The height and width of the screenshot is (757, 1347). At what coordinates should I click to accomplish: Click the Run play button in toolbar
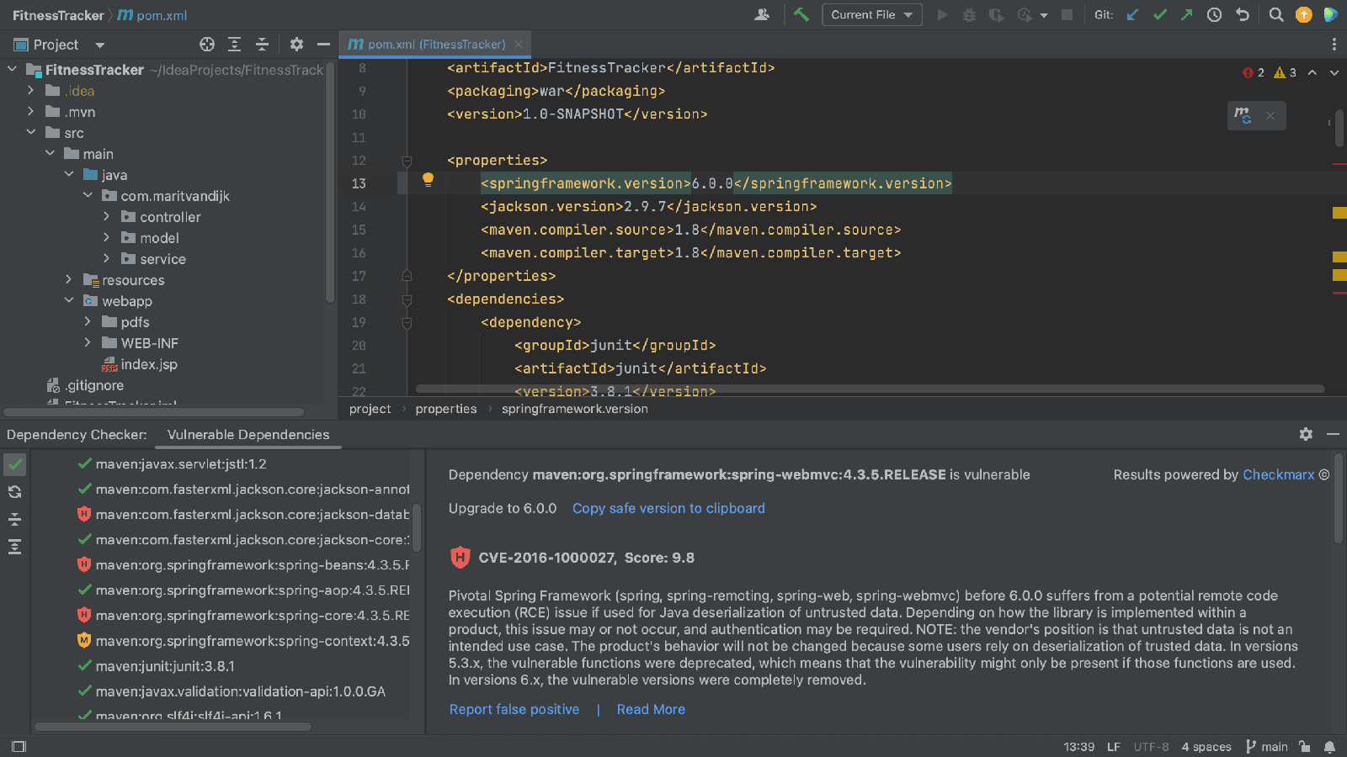click(942, 14)
